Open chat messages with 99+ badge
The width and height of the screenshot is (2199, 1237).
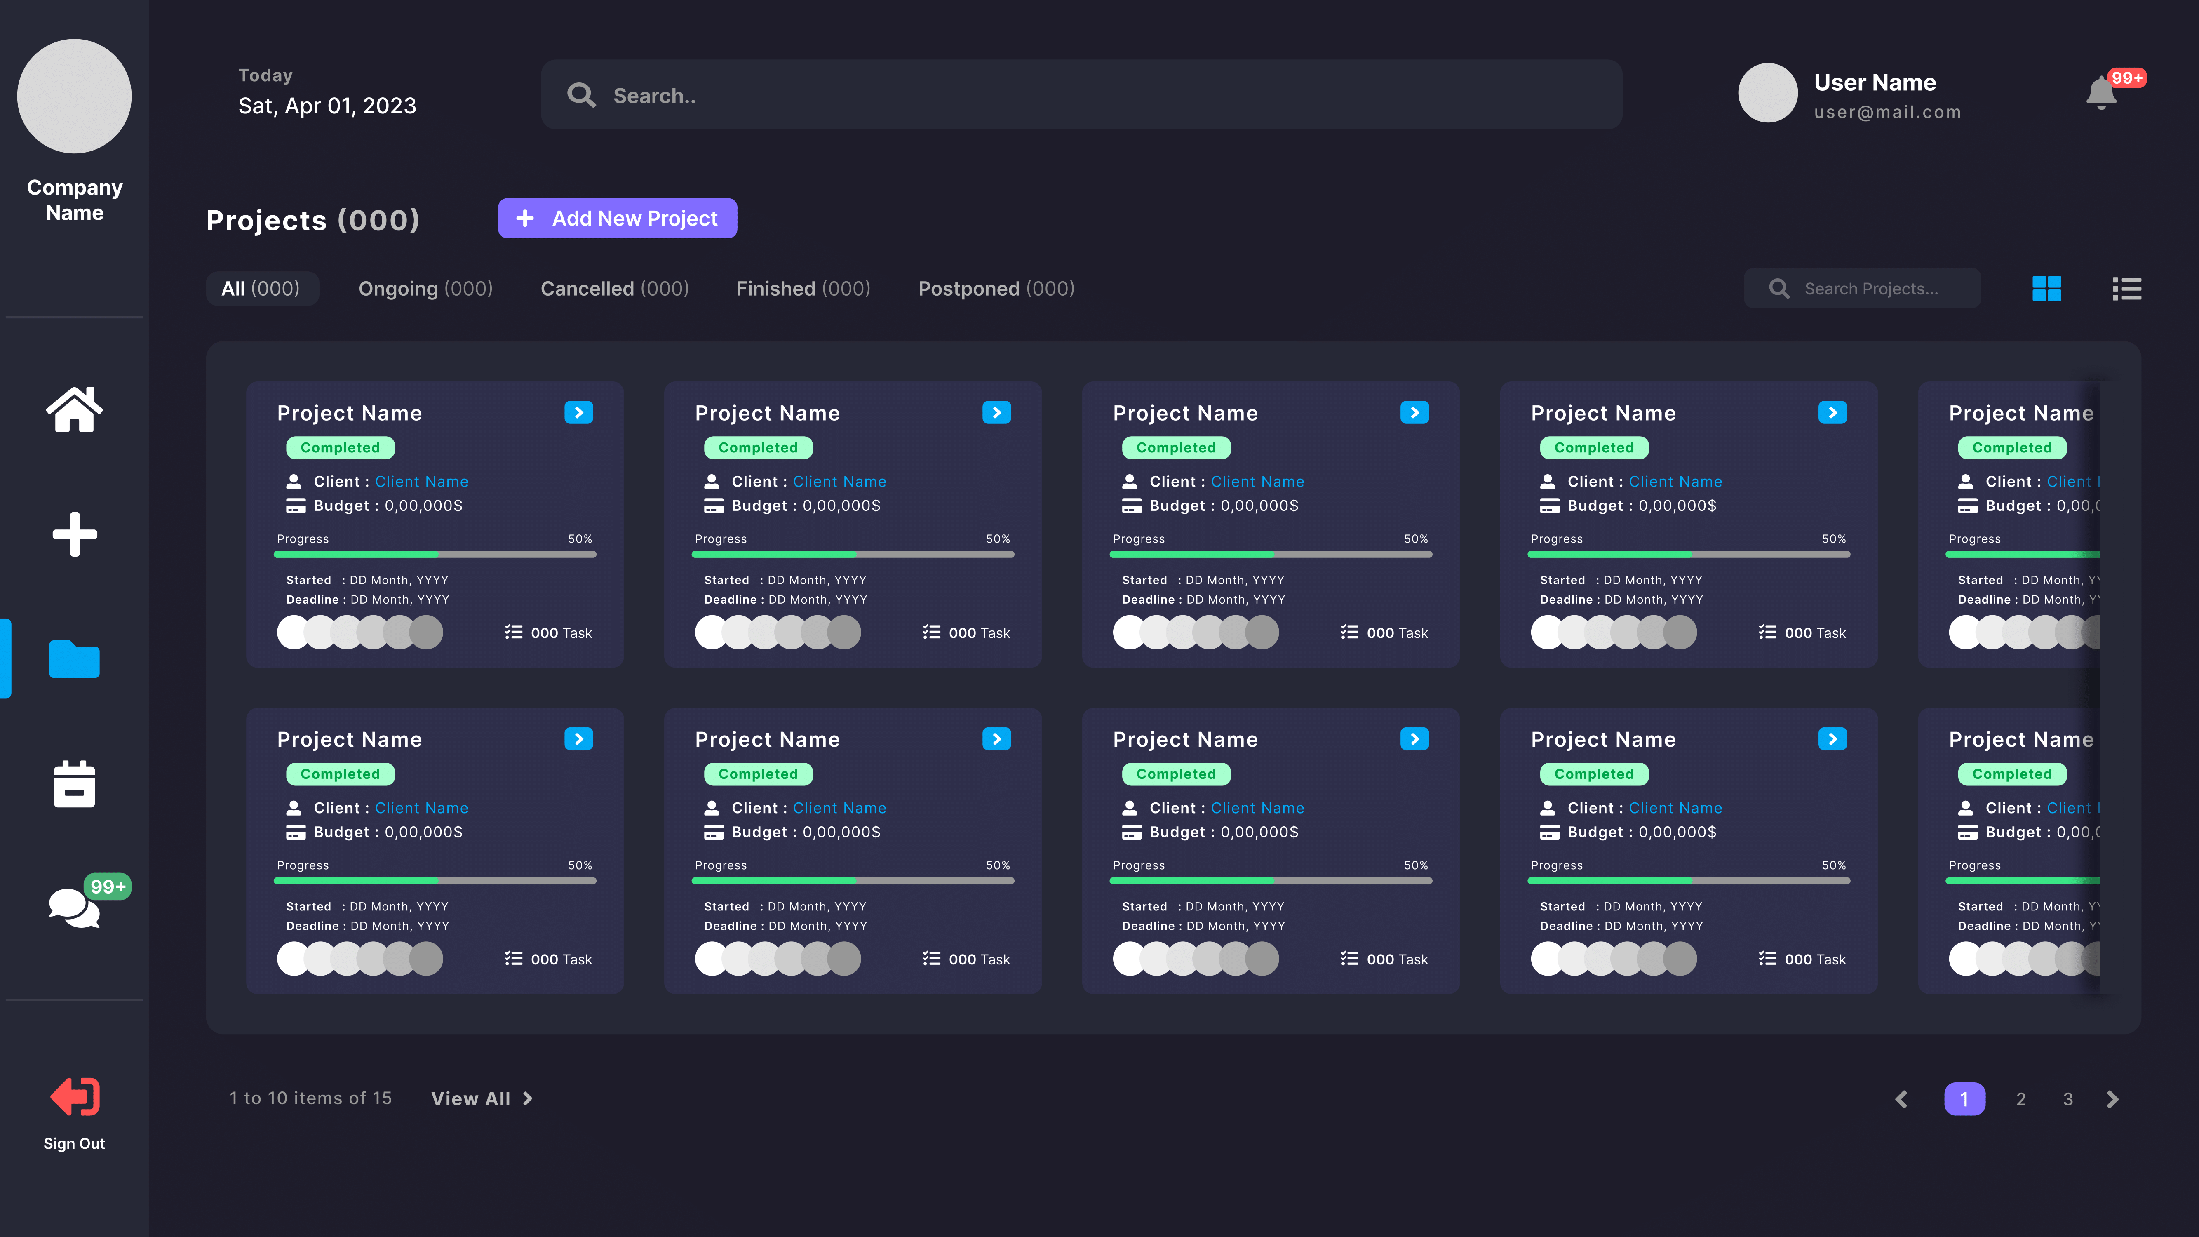(74, 907)
